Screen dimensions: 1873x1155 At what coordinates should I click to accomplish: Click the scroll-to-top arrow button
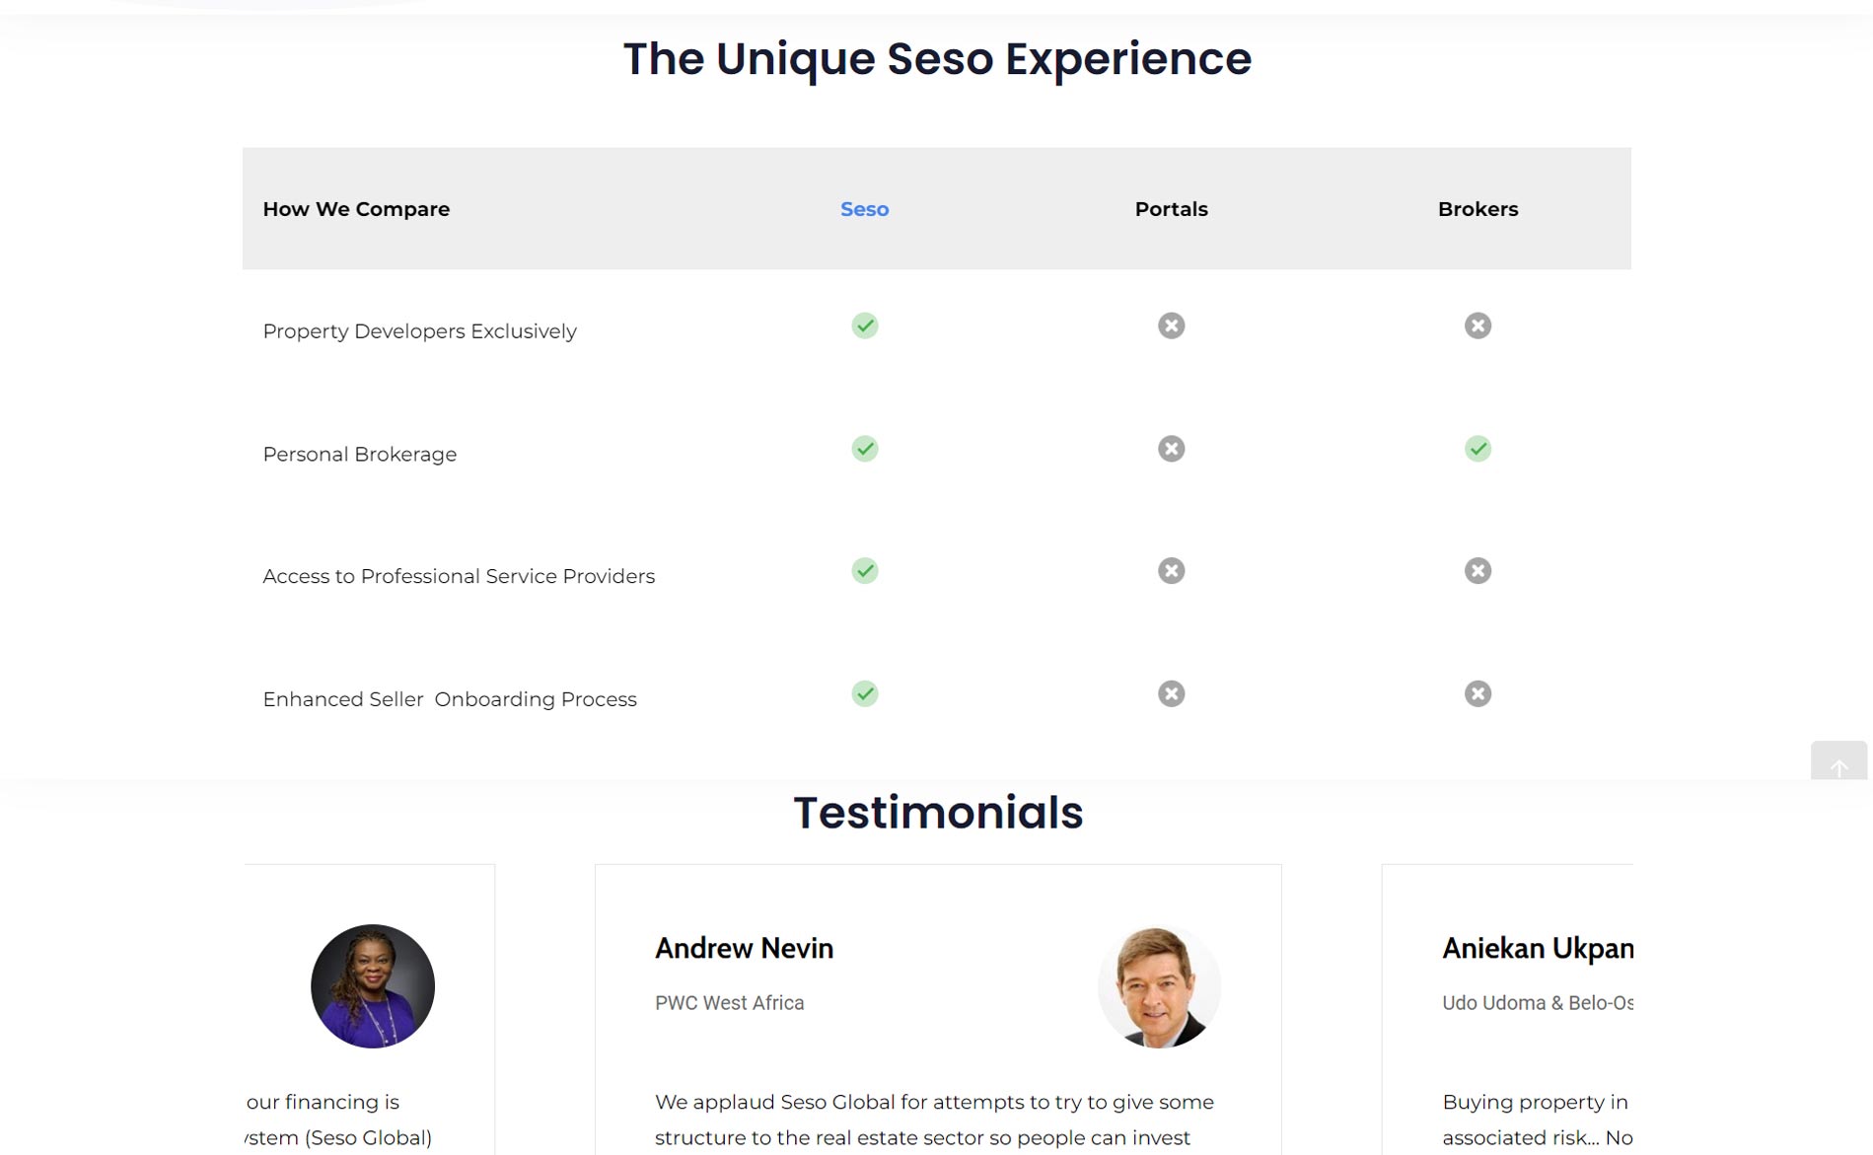click(x=1838, y=760)
